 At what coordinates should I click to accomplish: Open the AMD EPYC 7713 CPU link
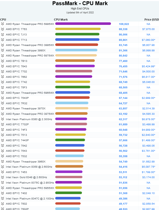click(16, 40)
